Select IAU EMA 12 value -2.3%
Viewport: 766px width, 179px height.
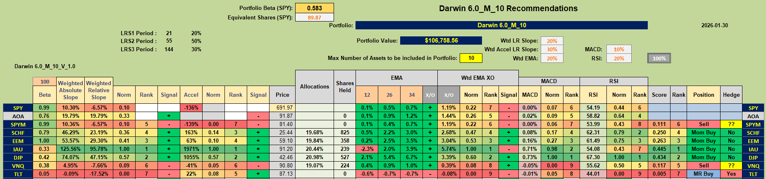pos(367,149)
